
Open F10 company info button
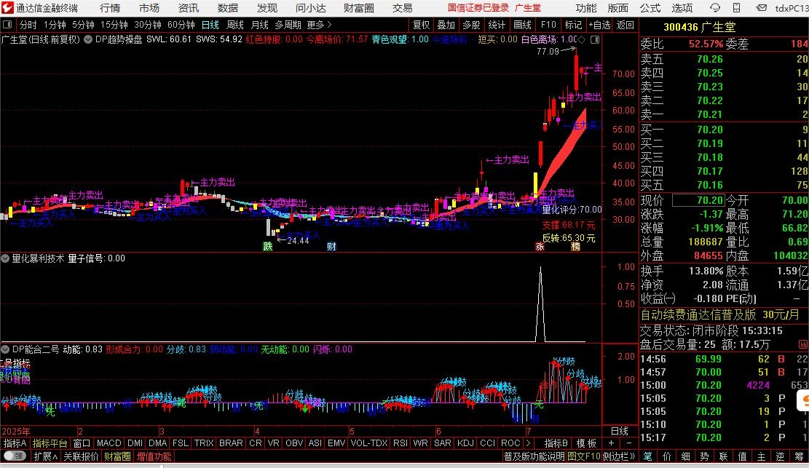(548, 25)
